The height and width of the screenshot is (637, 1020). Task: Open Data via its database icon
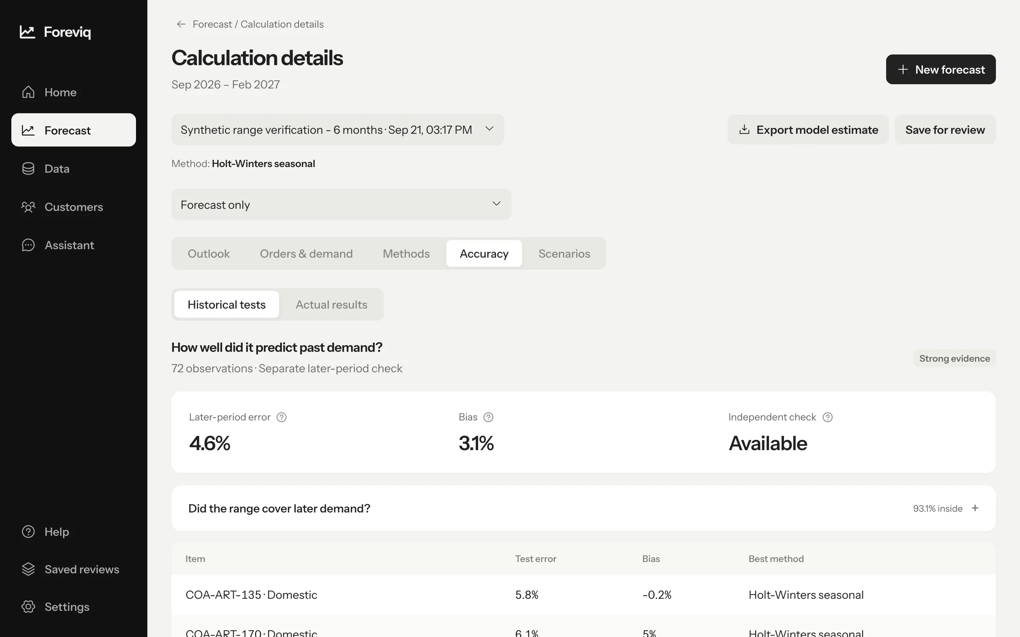28,169
